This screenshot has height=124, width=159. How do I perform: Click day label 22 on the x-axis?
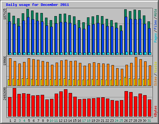click(107, 121)
